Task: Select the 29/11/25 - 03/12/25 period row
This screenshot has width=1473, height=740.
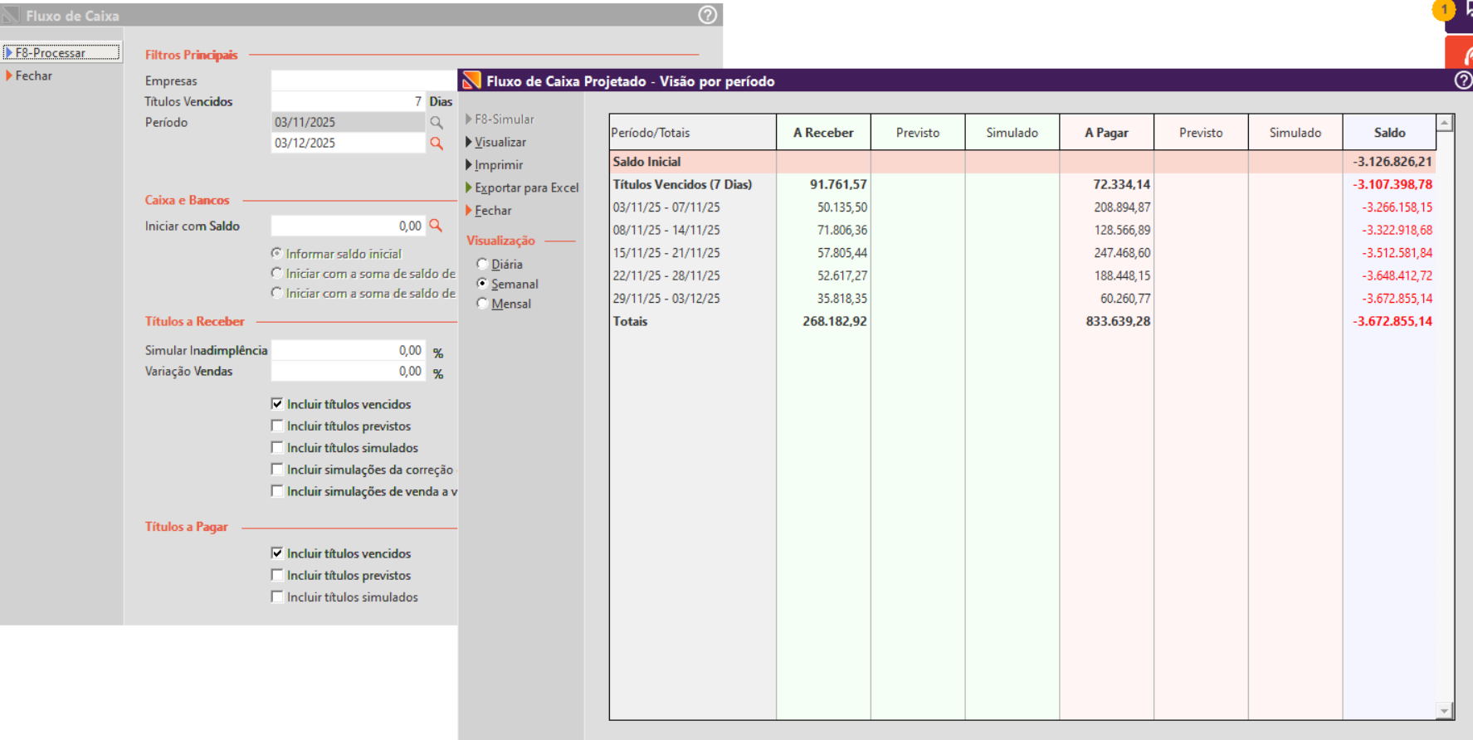Action: pyautogui.click(x=1022, y=299)
